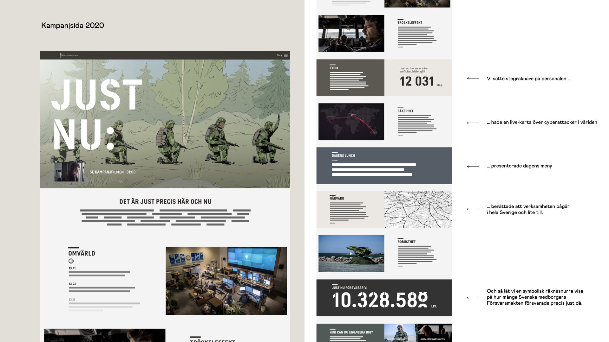Open the ship bridge officer photo
Viewport: 609px width, 342px height.
(x=351, y=33)
